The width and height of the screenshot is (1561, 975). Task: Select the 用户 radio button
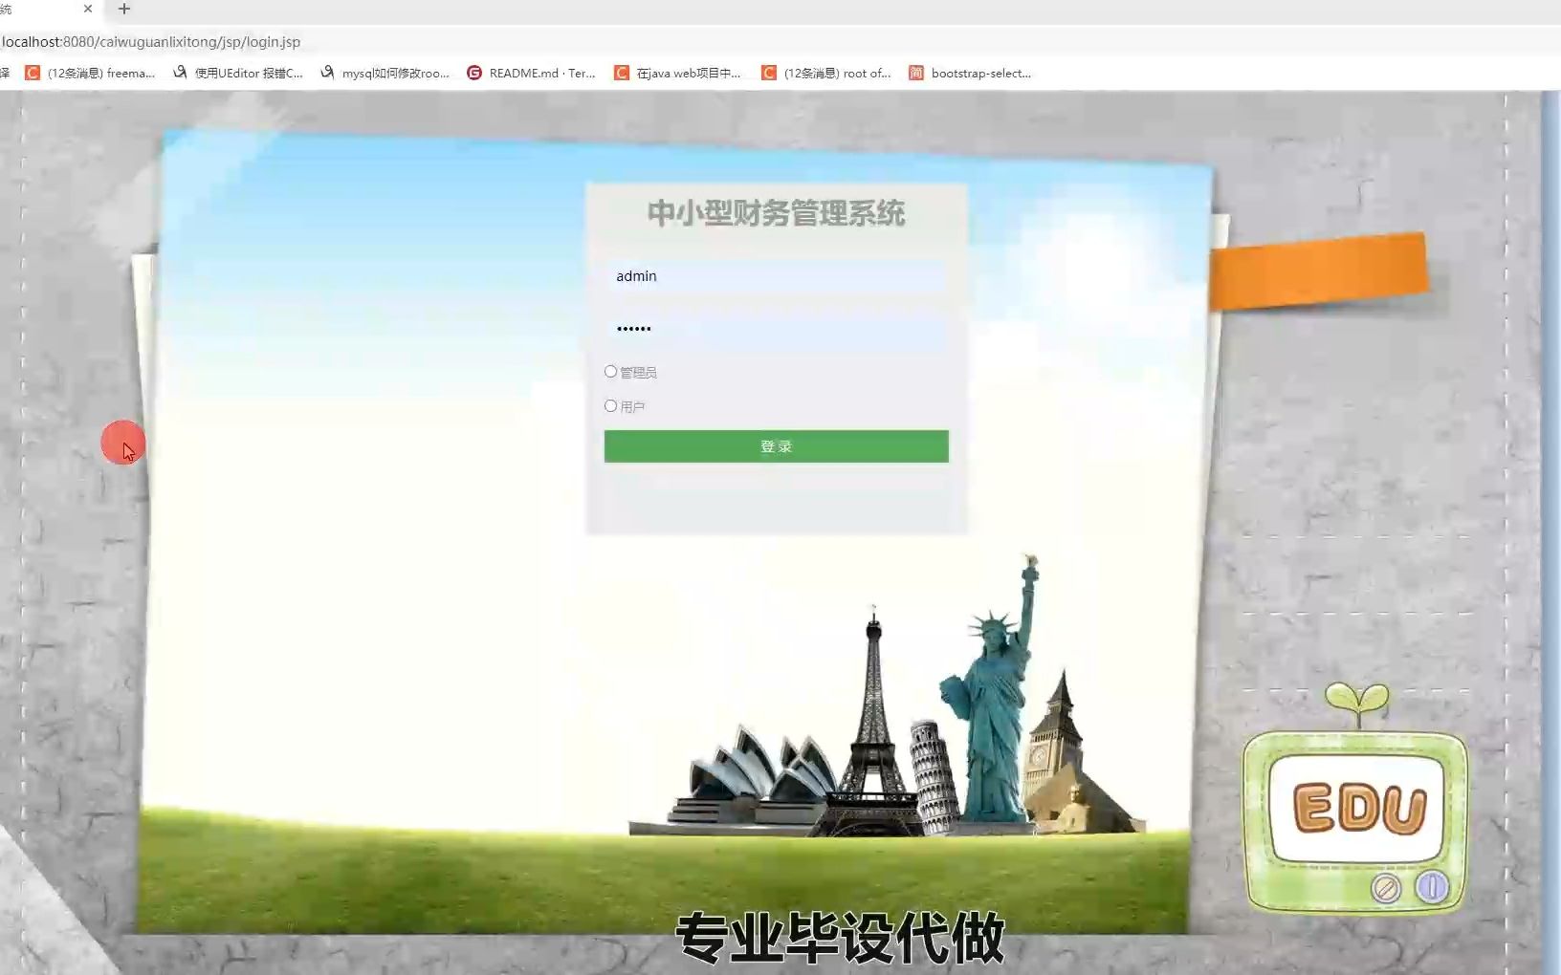pos(610,406)
